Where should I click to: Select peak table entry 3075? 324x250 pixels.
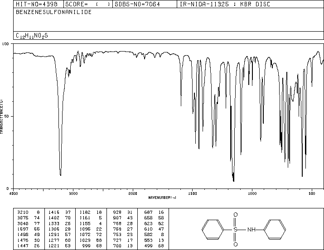coord(28,218)
